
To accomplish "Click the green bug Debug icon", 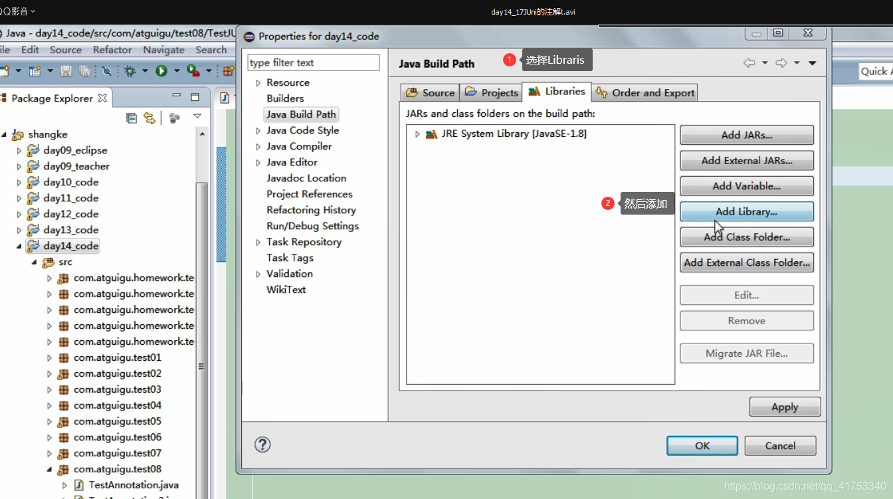I will 130,70.
